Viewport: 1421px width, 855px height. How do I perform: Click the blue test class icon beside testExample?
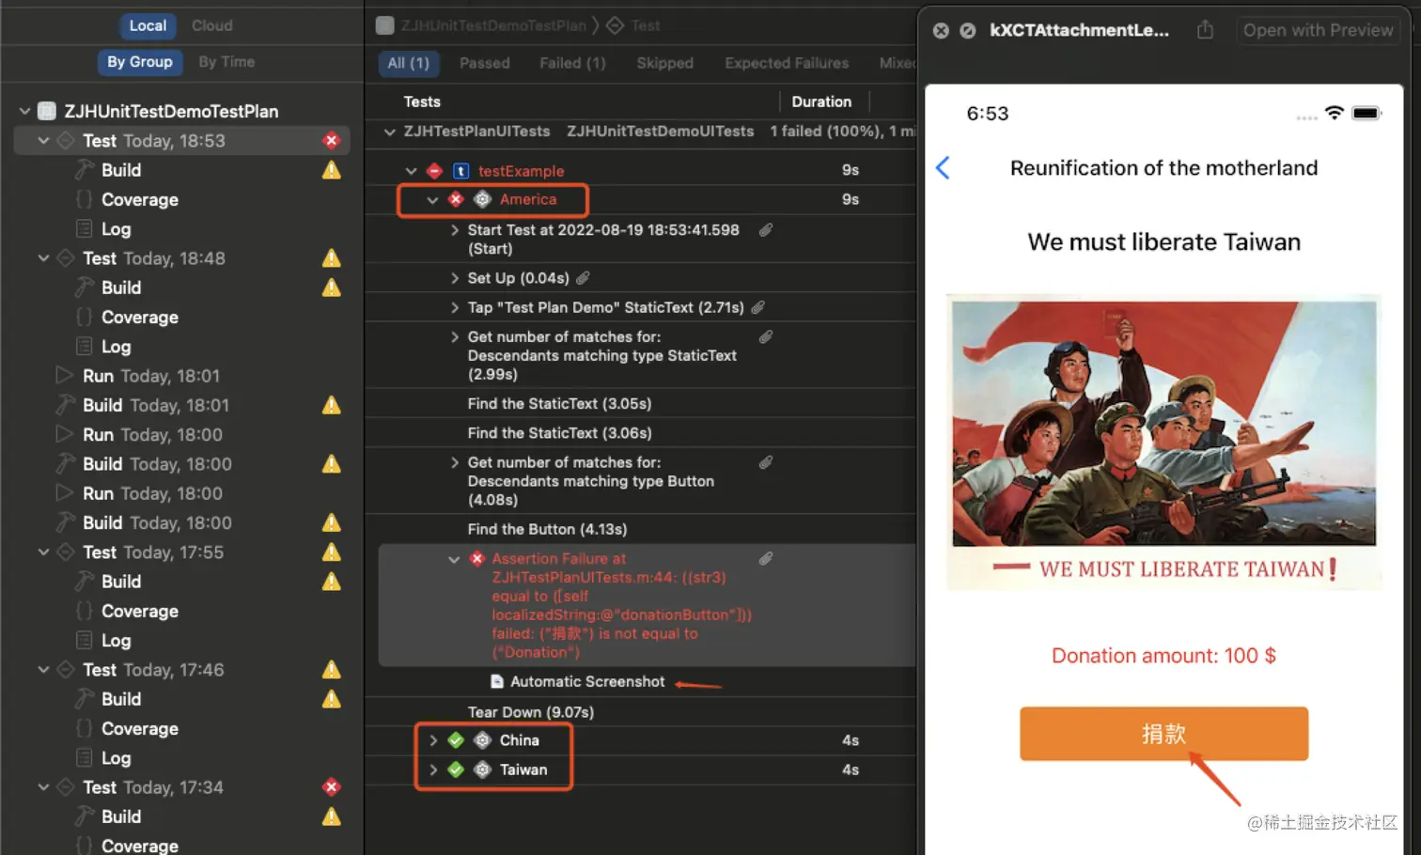[461, 171]
